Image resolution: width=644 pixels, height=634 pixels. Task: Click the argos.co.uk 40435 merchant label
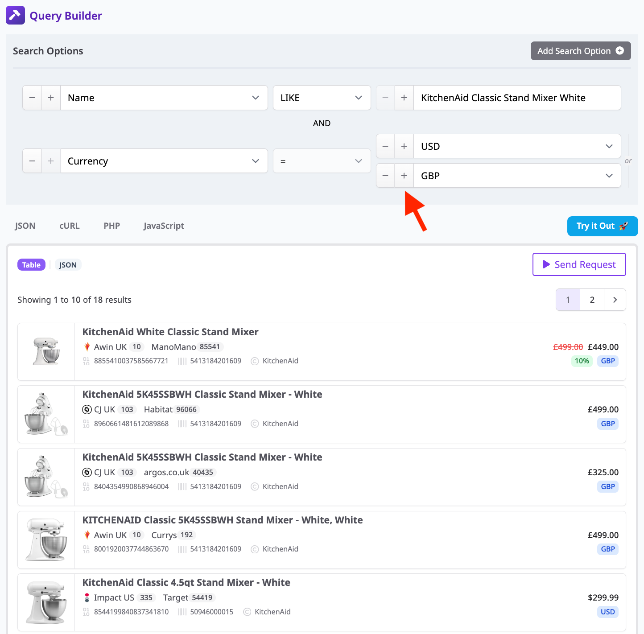[x=180, y=472]
